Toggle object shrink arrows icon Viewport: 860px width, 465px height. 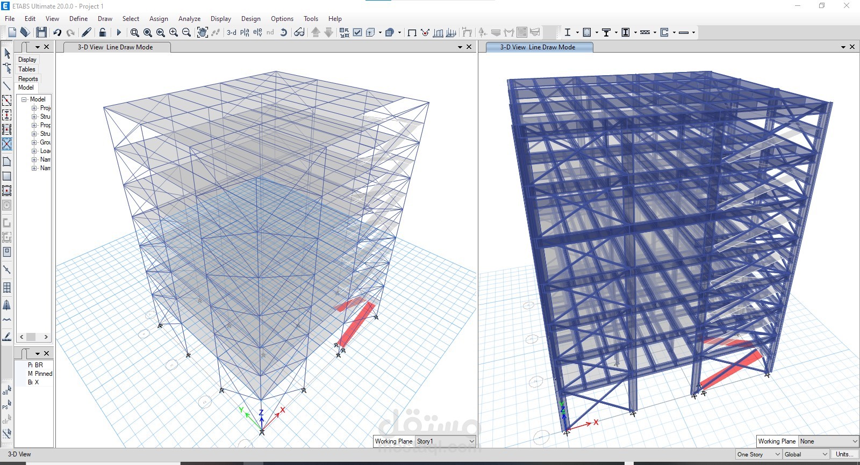[345, 33]
